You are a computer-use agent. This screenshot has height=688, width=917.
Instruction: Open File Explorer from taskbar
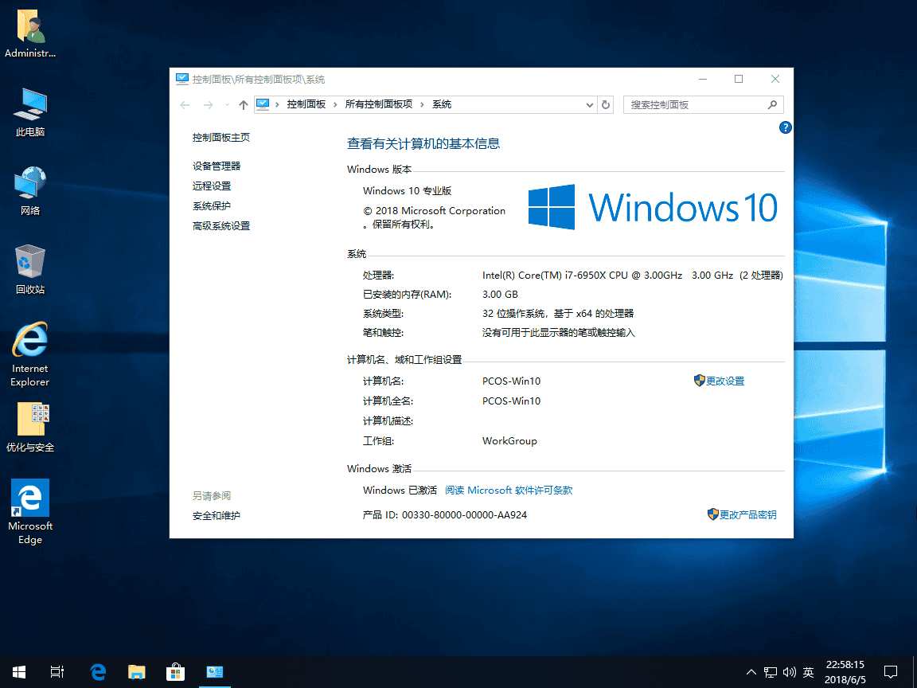coord(137,672)
